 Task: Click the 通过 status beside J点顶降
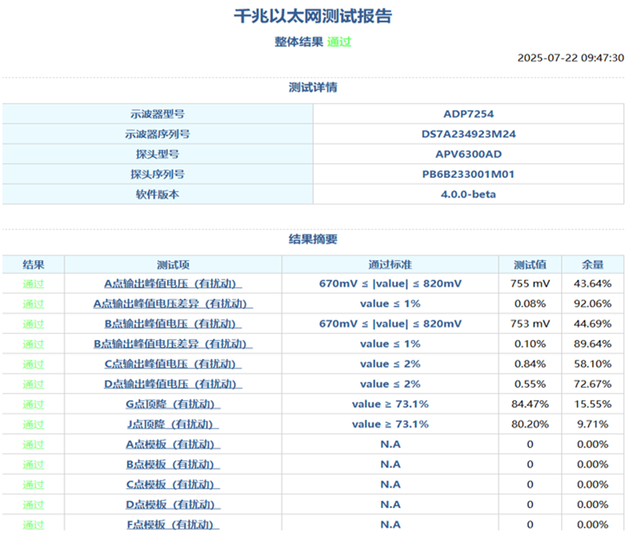[33, 424]
